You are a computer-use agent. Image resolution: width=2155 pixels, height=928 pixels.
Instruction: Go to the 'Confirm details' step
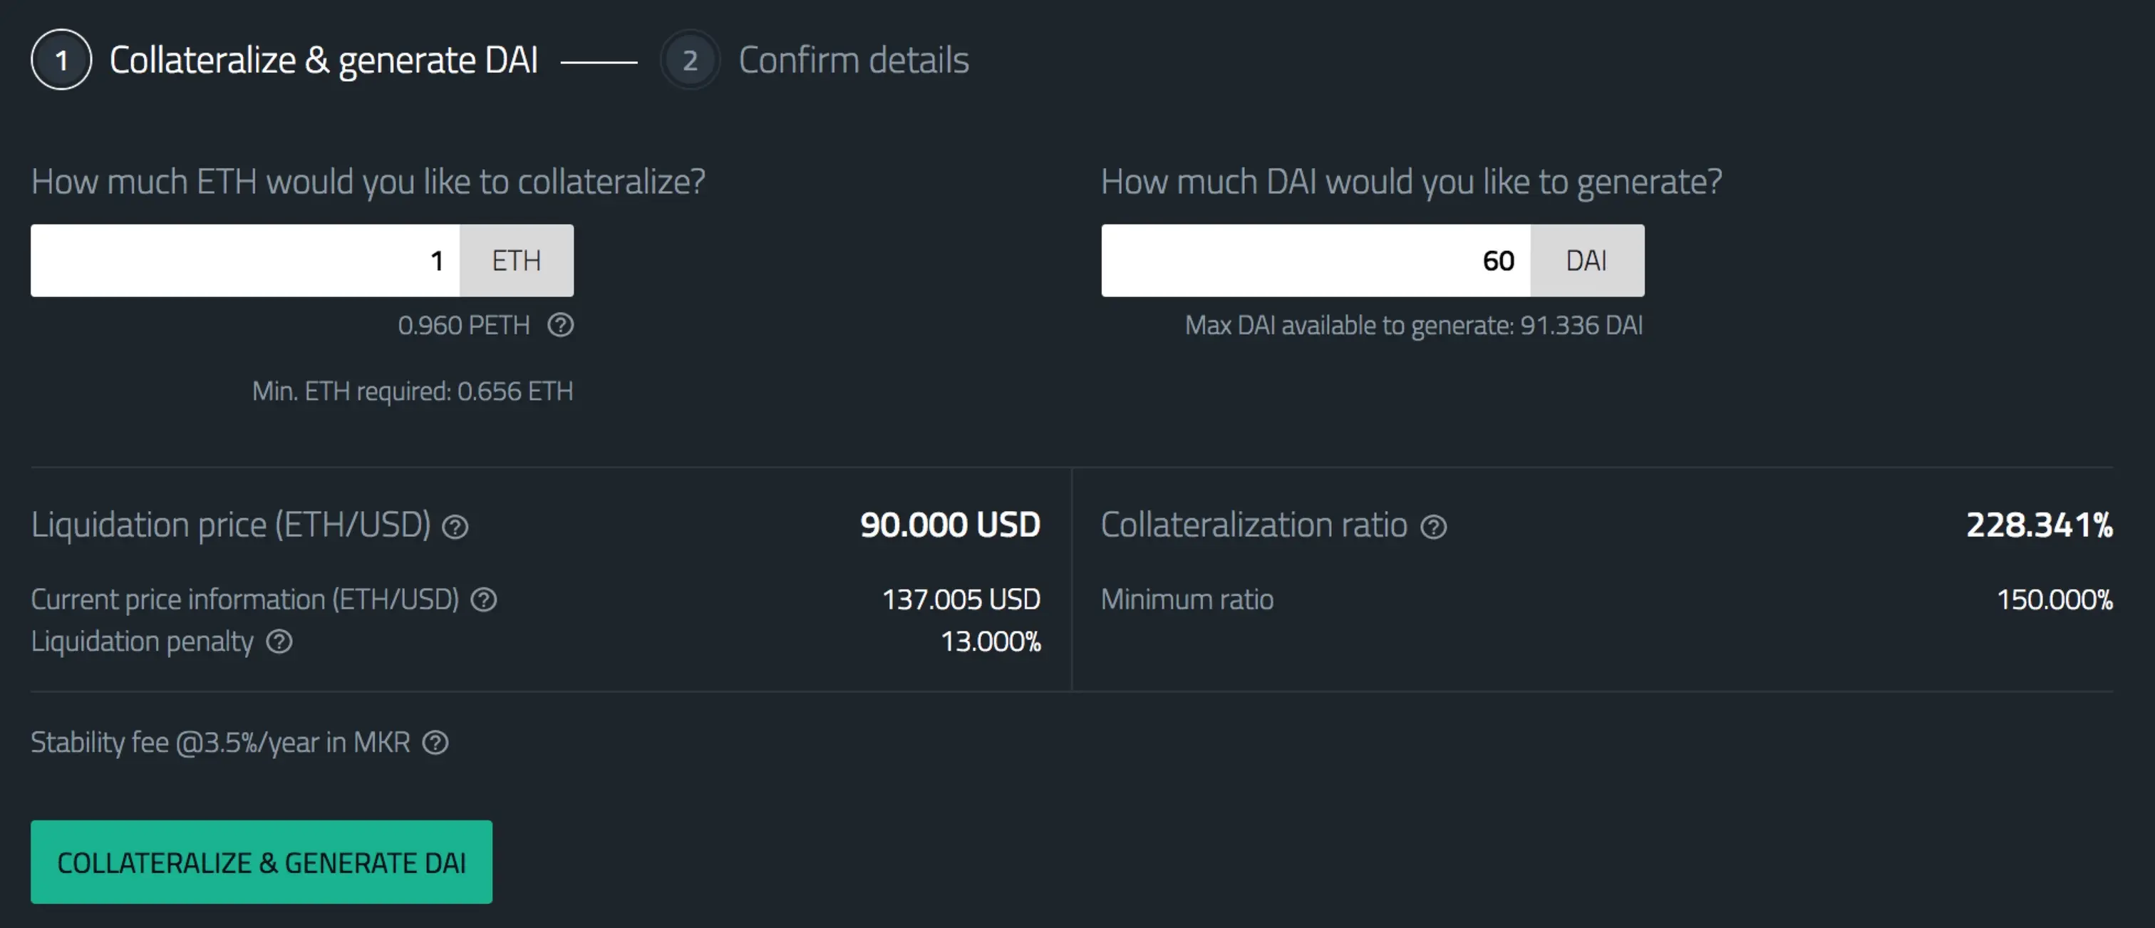(x=853, y=61)
